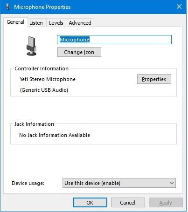Open the Device usage combo box
This screenshot has width=188, height=212.
[119, 183]
